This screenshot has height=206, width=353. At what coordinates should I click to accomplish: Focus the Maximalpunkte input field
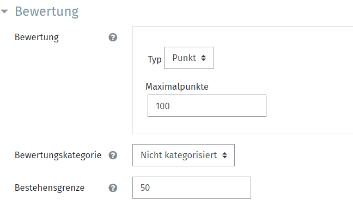[207, 106]
